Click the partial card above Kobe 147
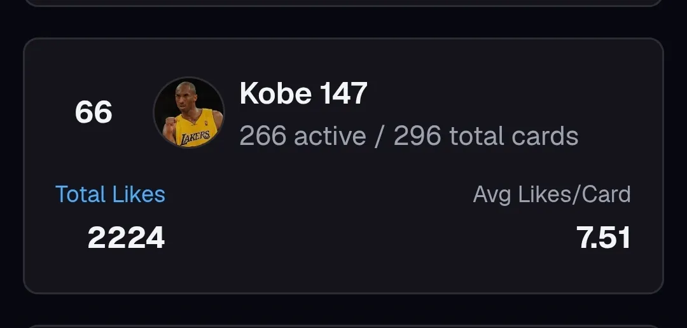Screen dimensions: 687x328 tap(343, 3)
